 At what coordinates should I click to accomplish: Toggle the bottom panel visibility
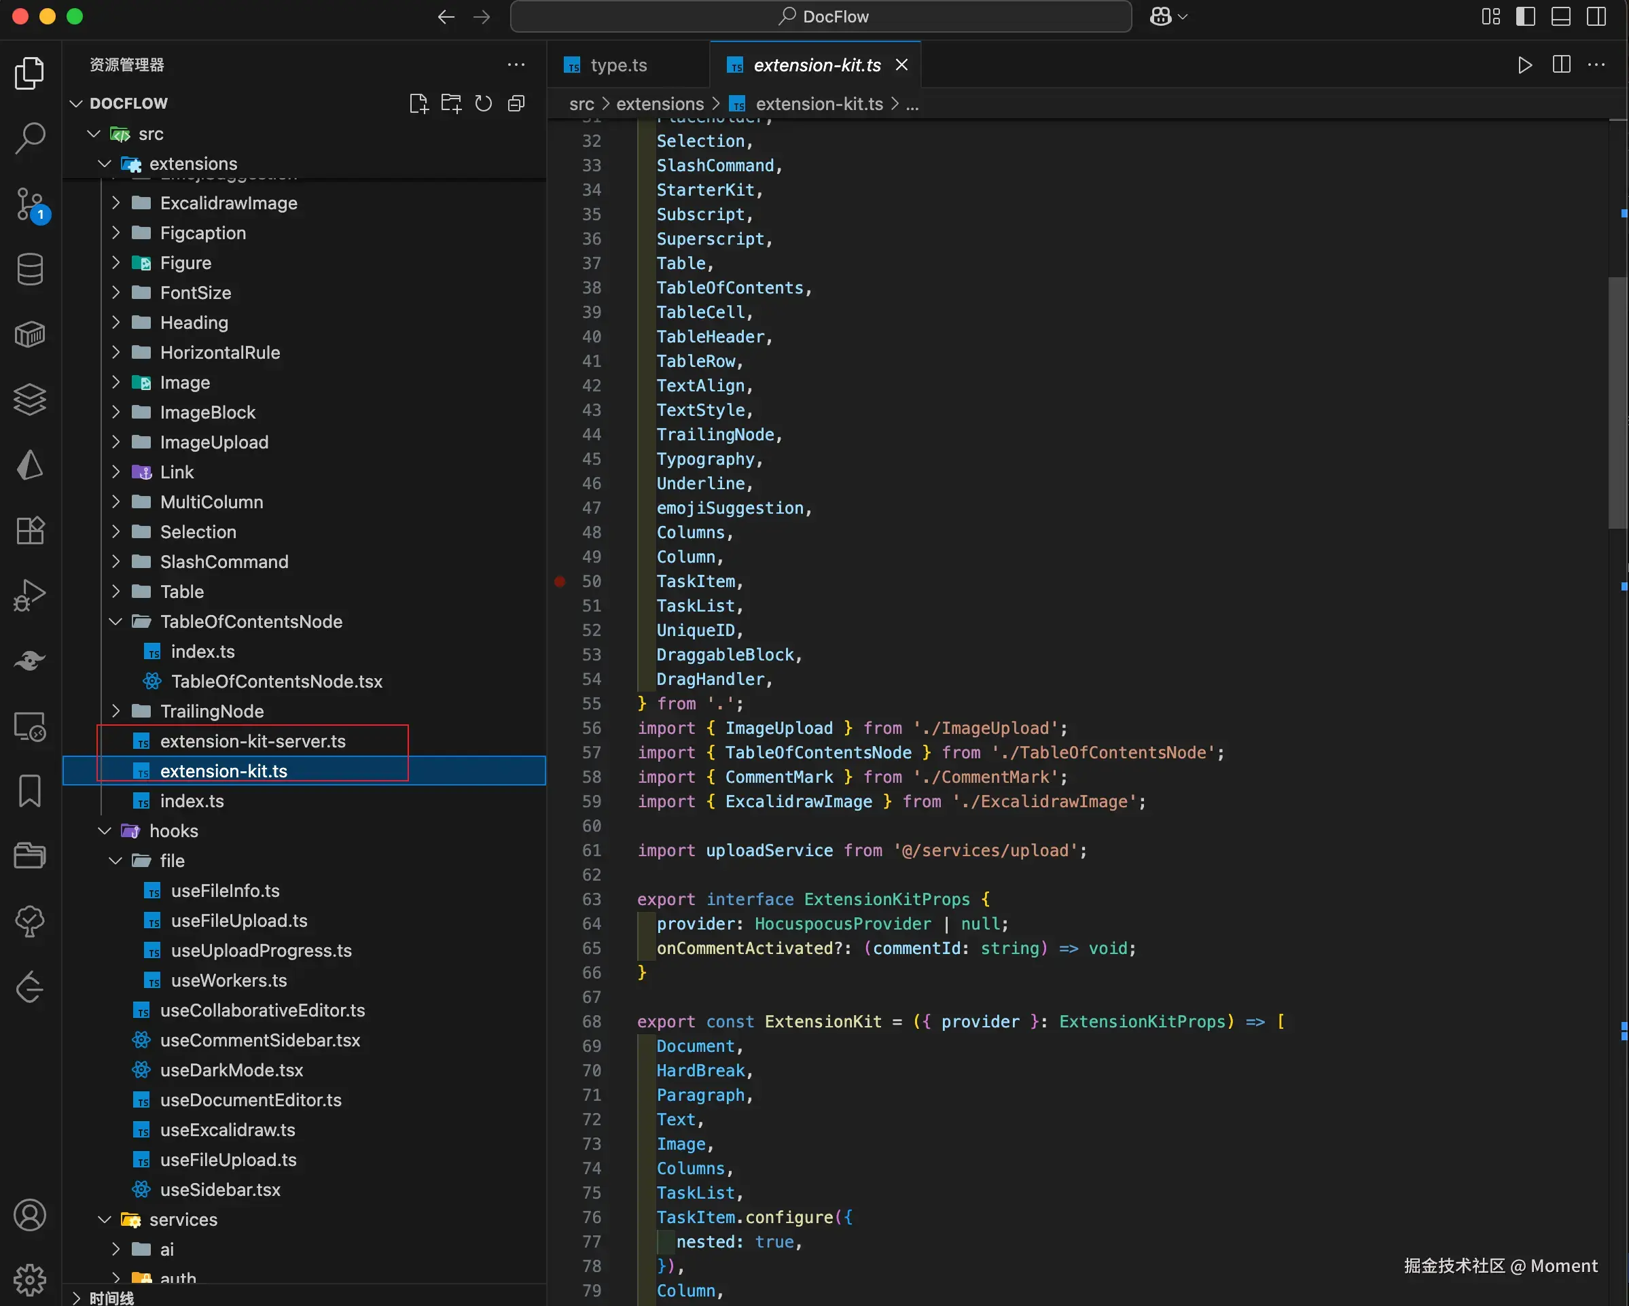pos(1561,16)
